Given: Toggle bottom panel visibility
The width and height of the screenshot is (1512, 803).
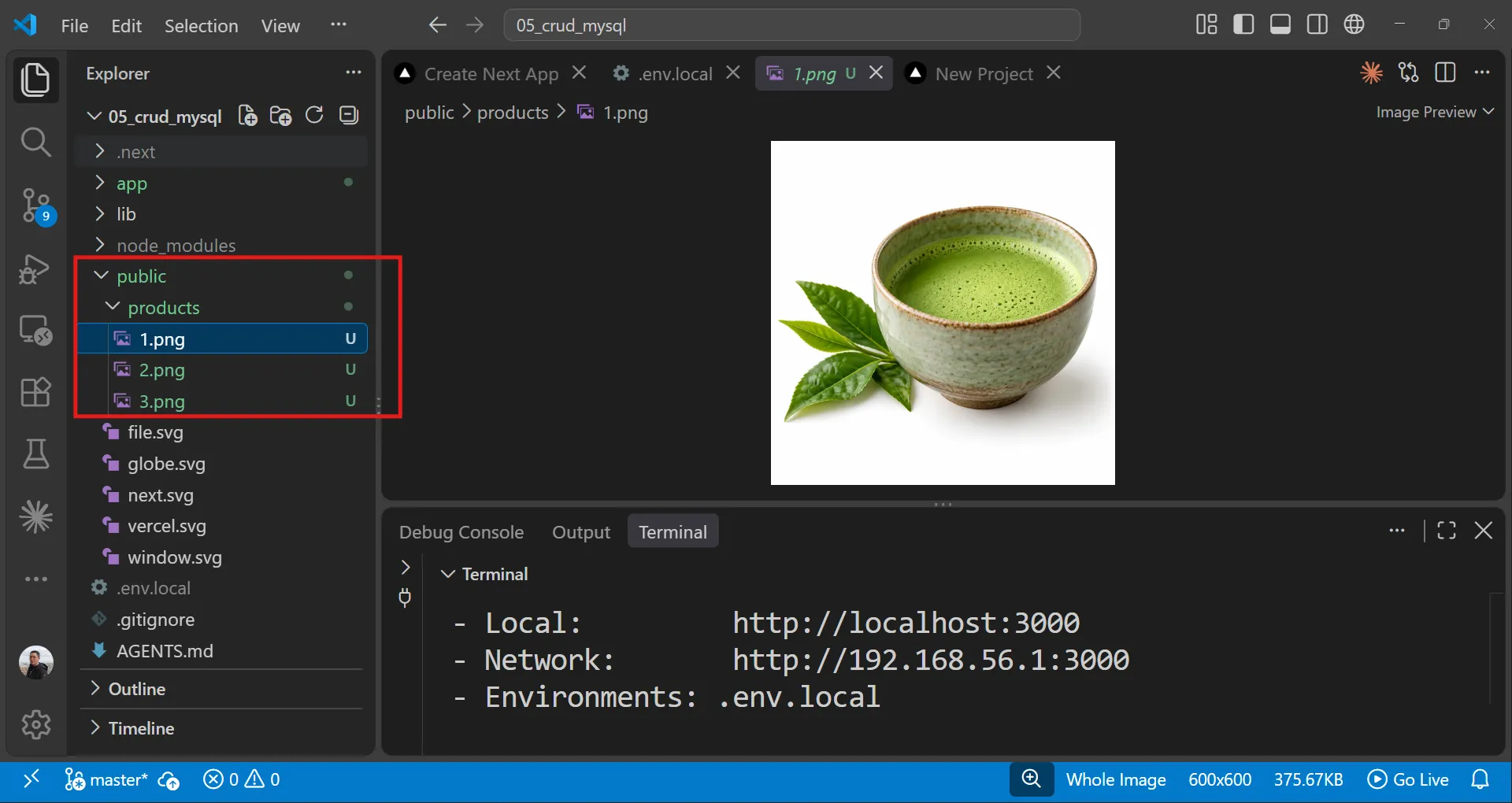Looking at the screenshot, I should 1280,24.
